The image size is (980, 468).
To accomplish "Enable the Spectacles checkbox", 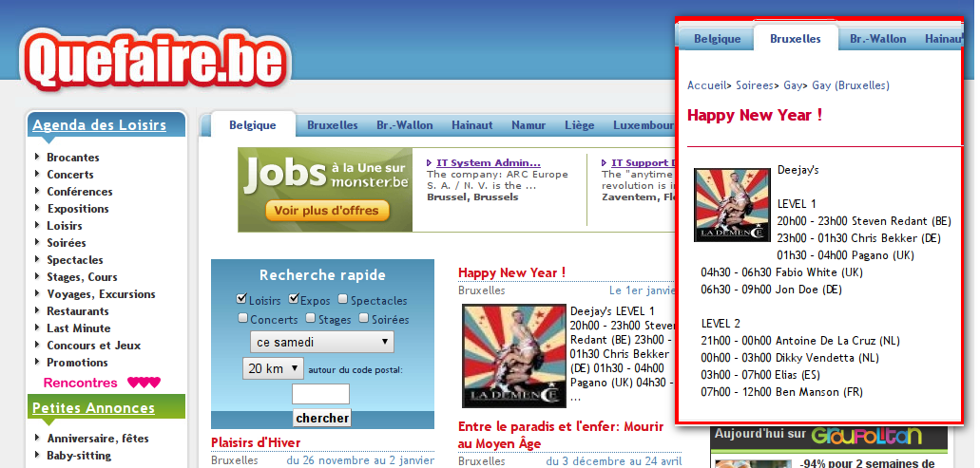I will [343, 300].
